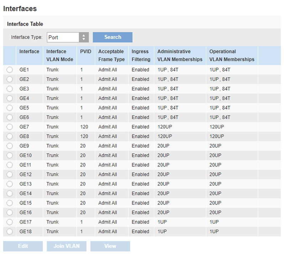Choose the GE7 row radio button

[10, 127]
